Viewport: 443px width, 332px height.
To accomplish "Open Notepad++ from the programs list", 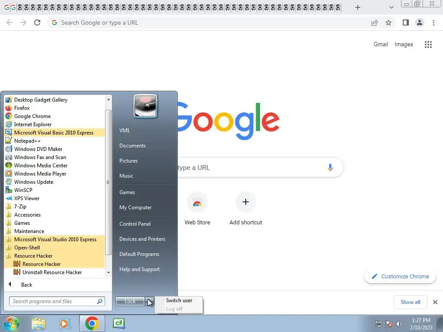I will pos(55,140).
